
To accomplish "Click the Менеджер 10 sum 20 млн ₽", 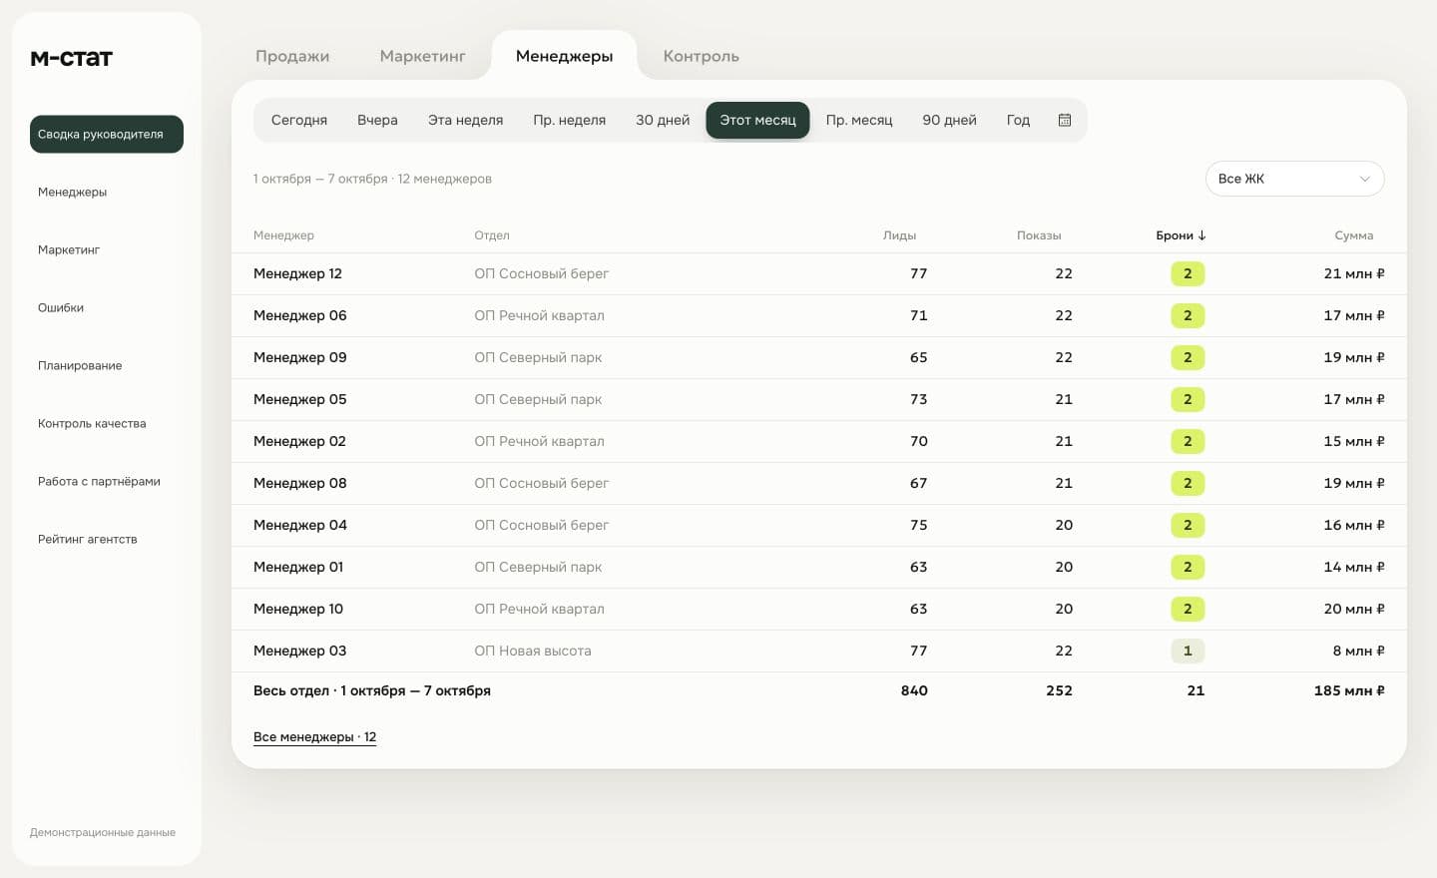I will 1354,609.
